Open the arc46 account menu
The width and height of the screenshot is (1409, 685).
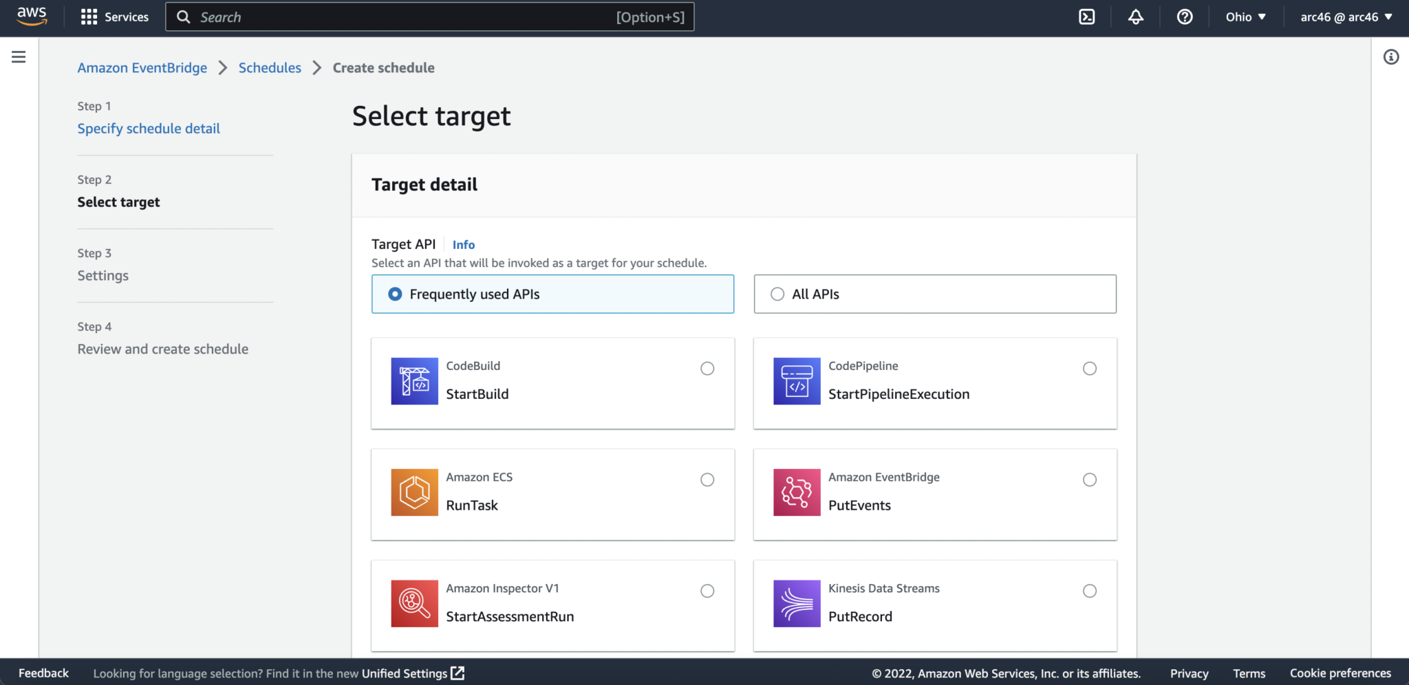tap(1346, 17)
